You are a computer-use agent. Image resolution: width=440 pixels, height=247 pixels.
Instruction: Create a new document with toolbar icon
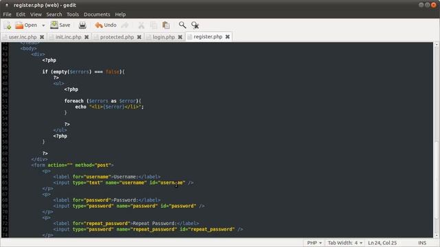tap(8, 25)
